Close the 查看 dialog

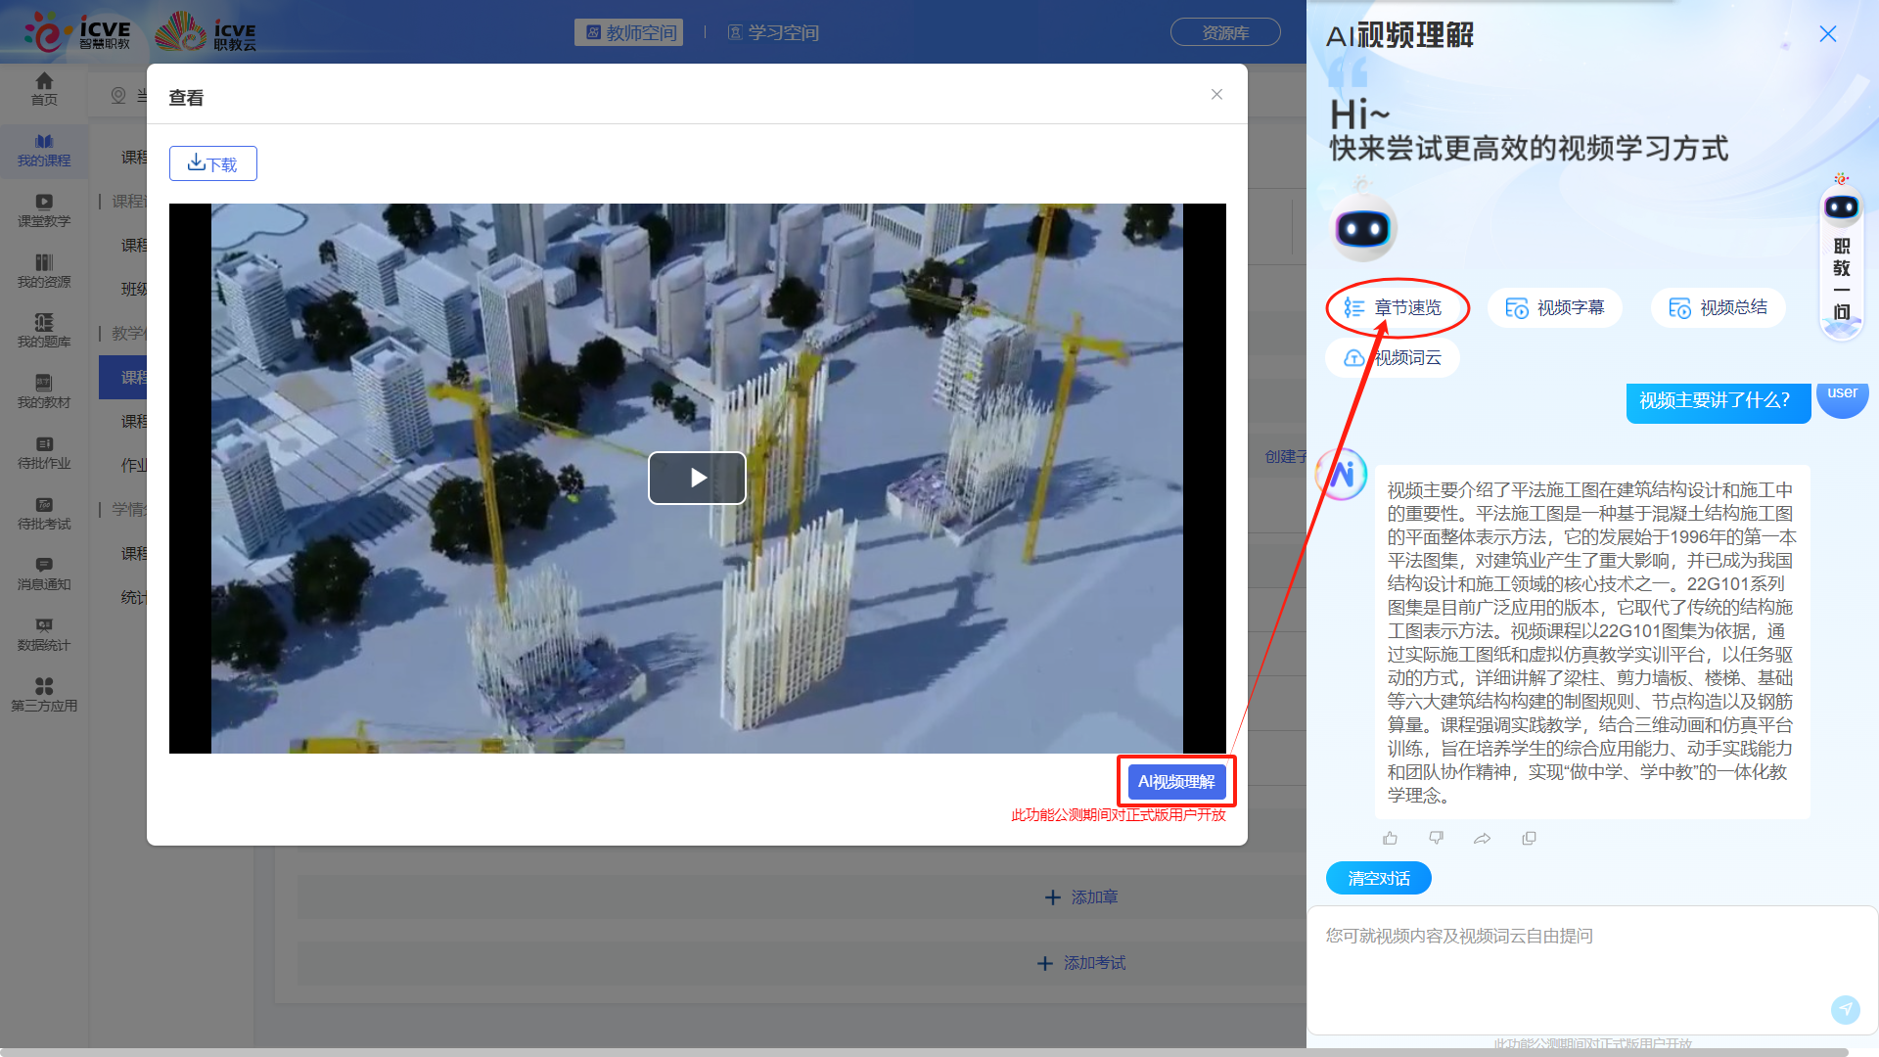point(1216,95)
